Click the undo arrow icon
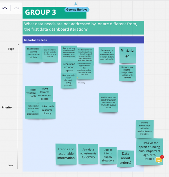The width and height of the screenshot is (169, 177). 5,8
